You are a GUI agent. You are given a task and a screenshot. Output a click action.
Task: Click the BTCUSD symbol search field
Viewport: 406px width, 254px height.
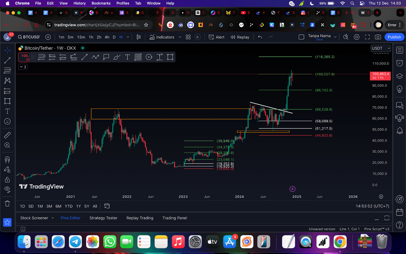tap(29, 37)
